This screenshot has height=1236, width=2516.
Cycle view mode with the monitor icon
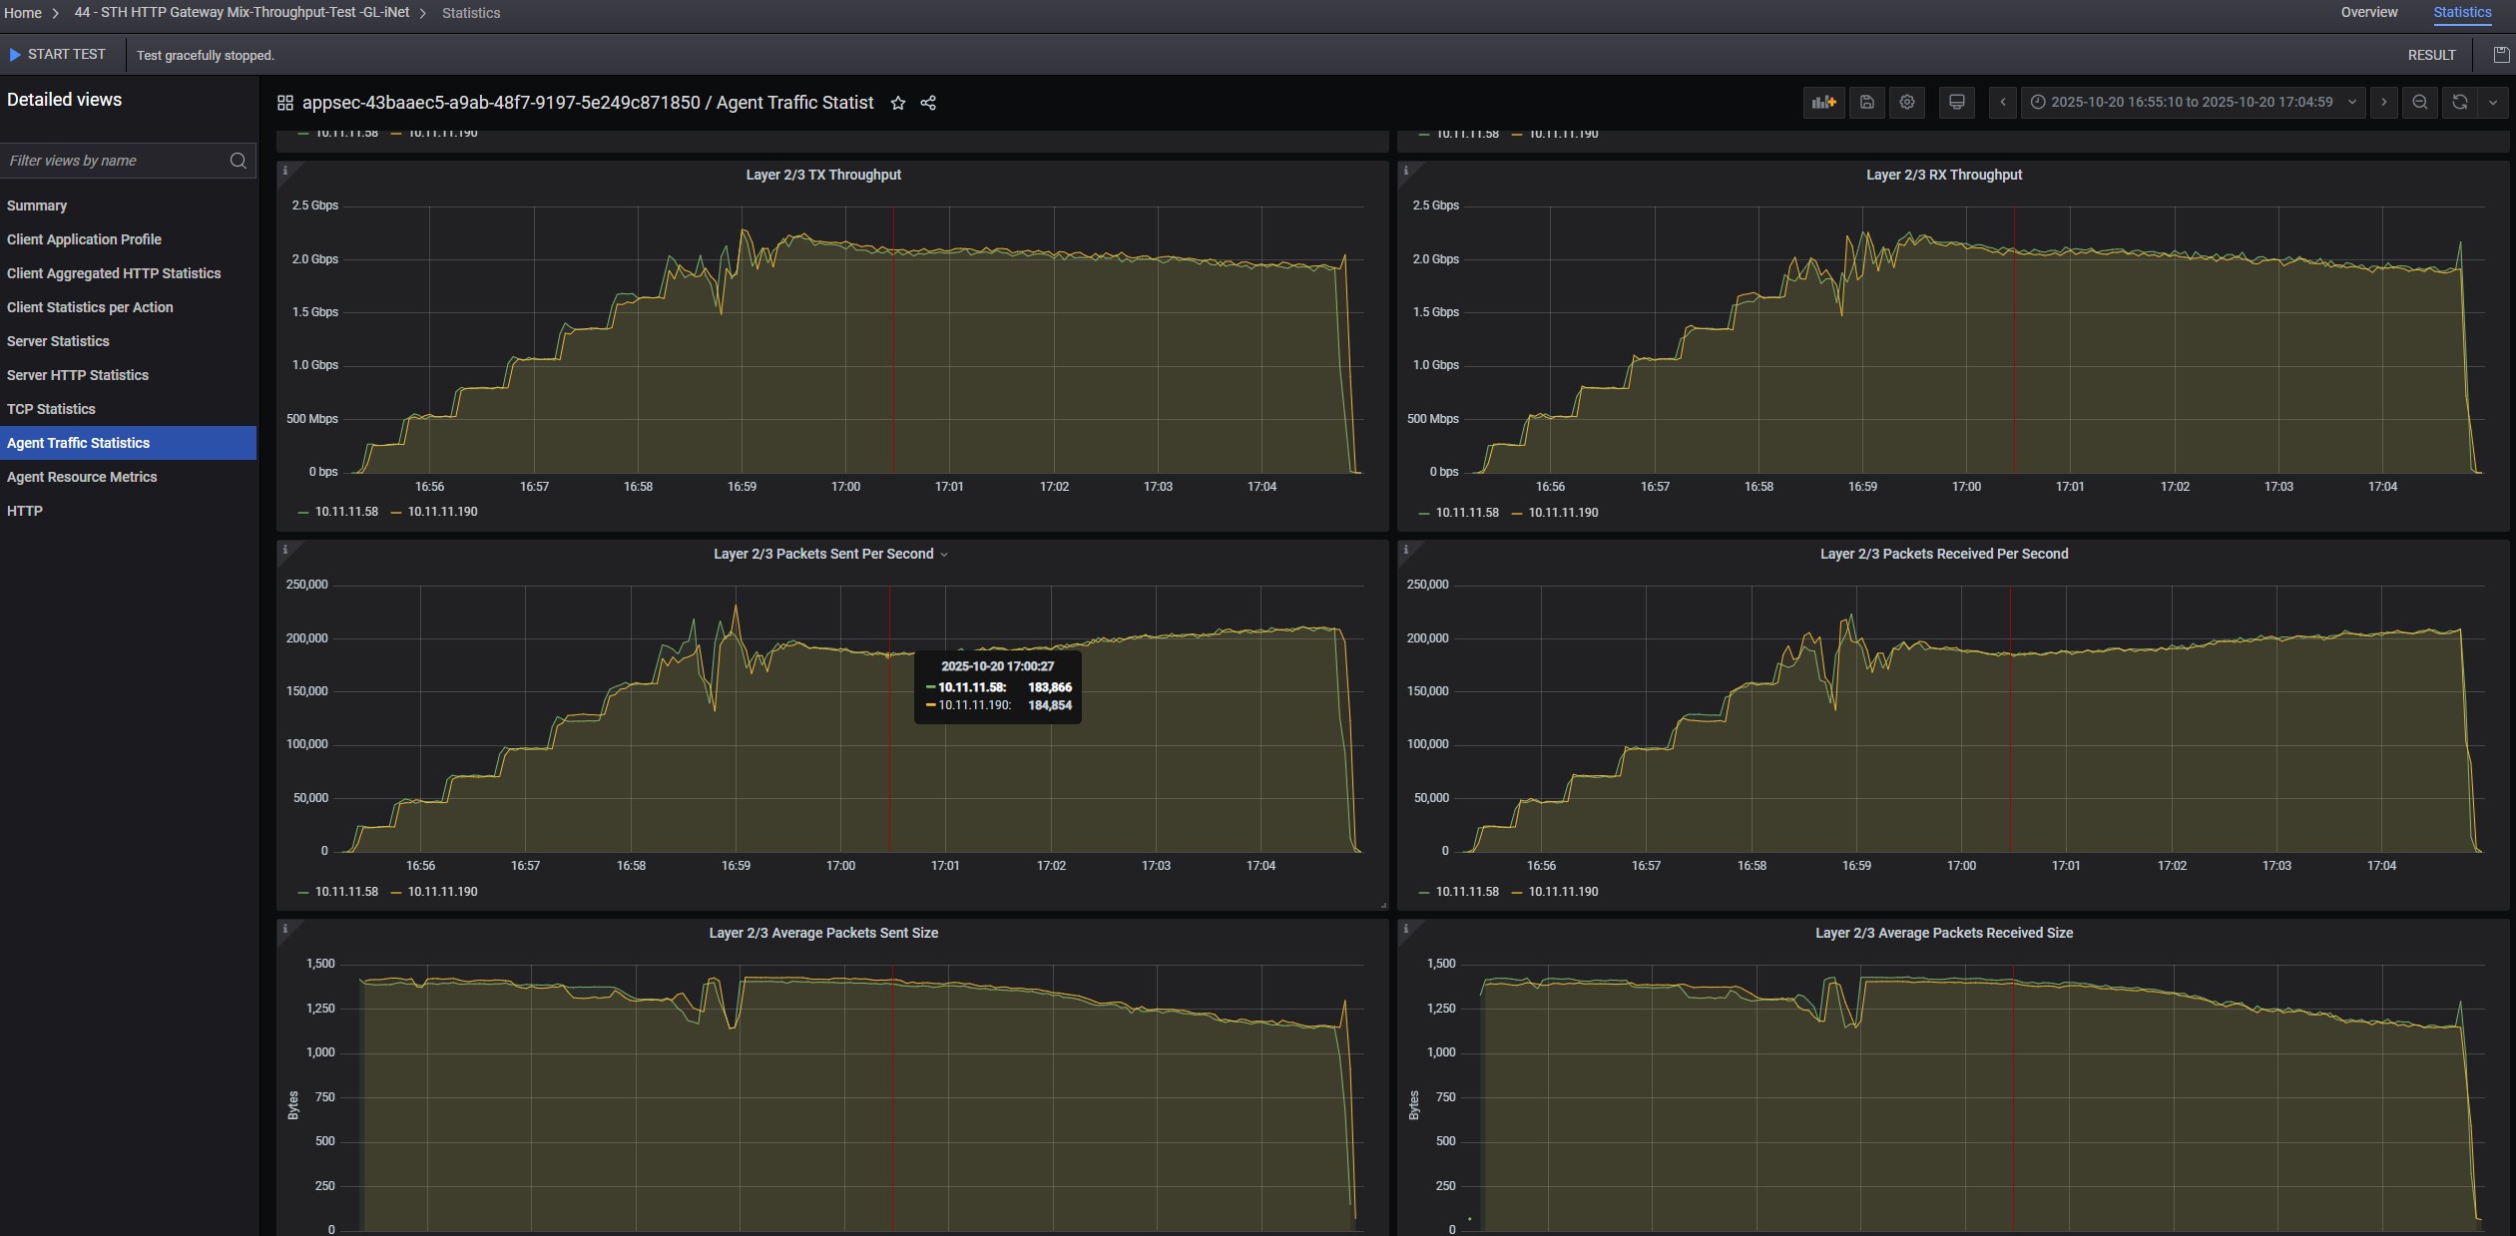point(1956,103)
